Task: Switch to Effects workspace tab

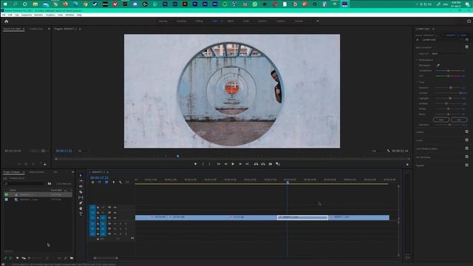Action: (x=231, y=21)
